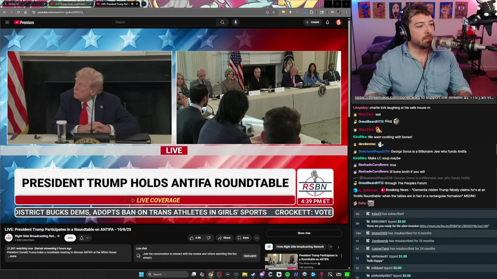Select the active LIVE: President Trump Participates tab
The image size is (497, 279).
[116, 4]
